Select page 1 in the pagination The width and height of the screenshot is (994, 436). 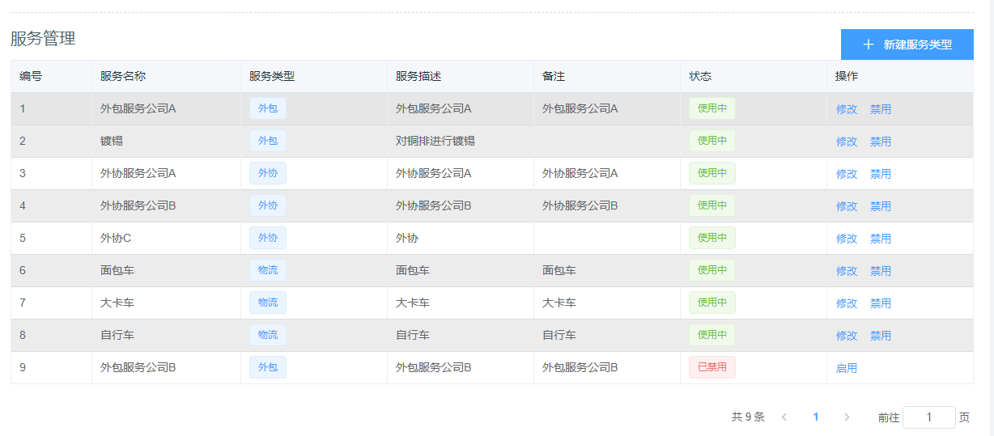point(815,417)
